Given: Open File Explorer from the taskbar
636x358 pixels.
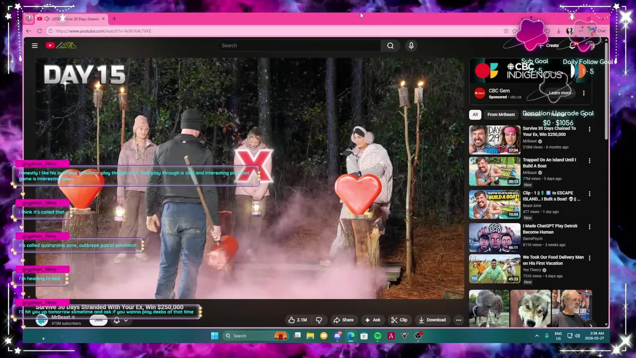Looking at the screenshot, I should [x=311, y=336].
